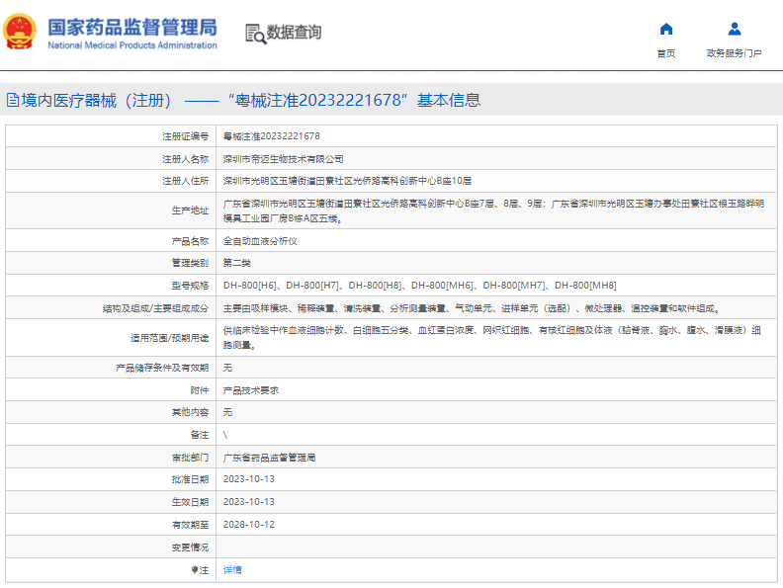
Task: Click management category value 第二类
Action: pos(236,263)
